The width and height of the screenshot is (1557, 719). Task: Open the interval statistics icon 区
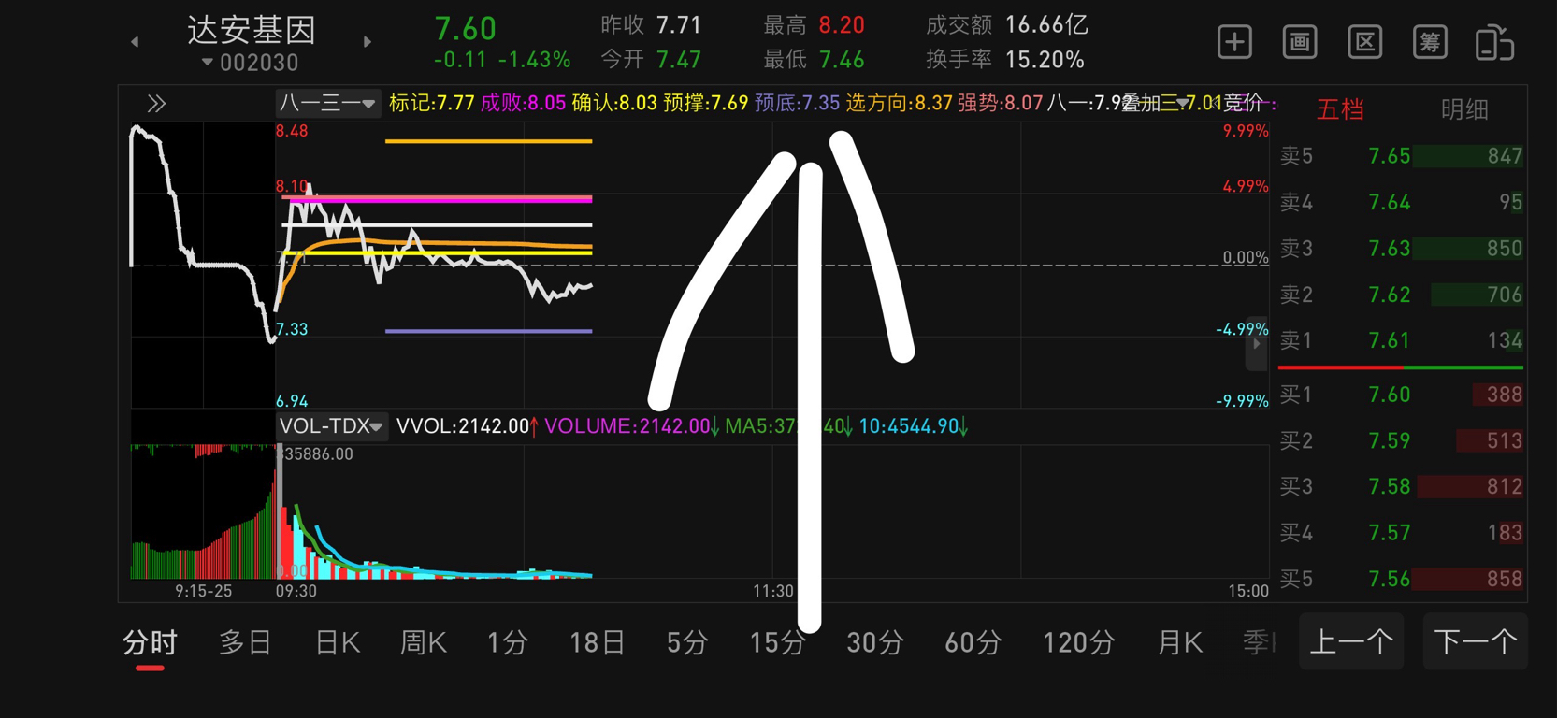(1365, 42)
